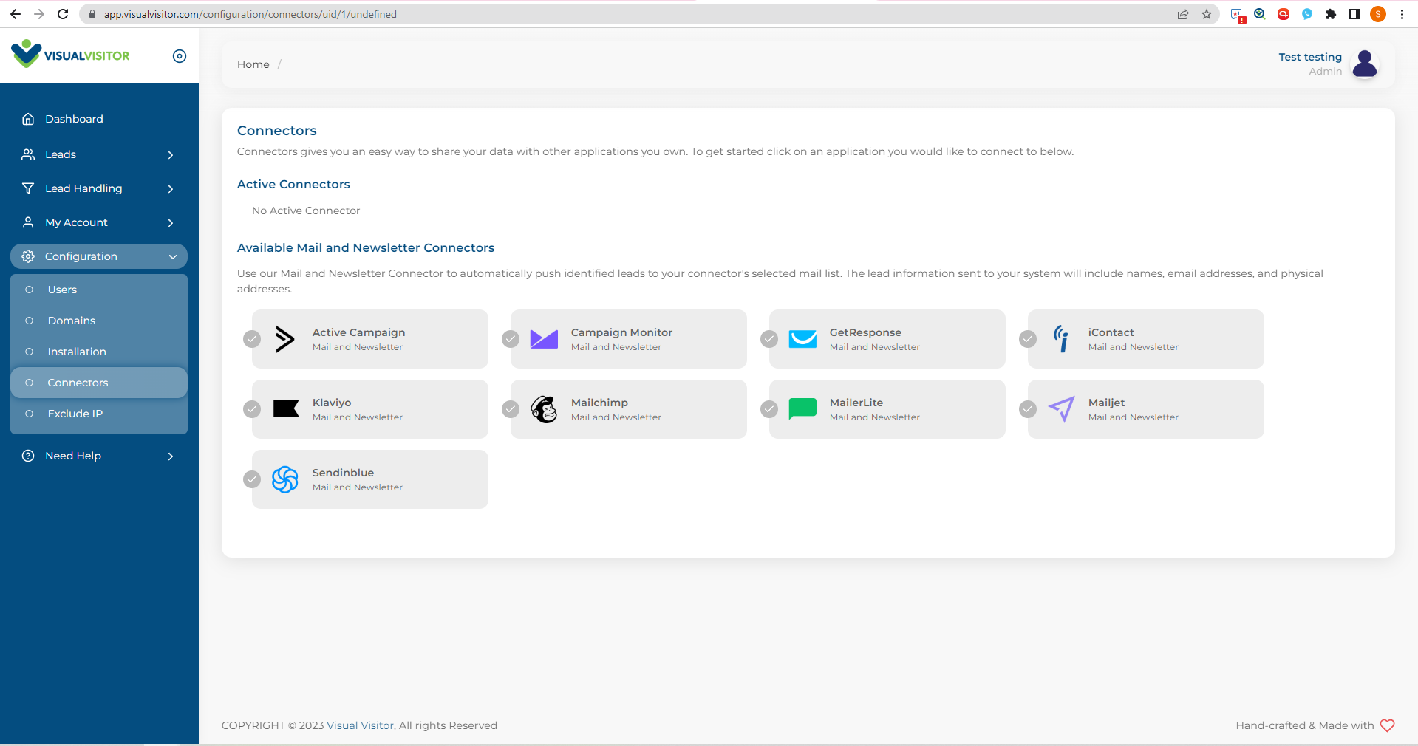This screenshot has height=746, width=1418.
Task: Click the 'No Active Connector' text
Action: point(306,211)
